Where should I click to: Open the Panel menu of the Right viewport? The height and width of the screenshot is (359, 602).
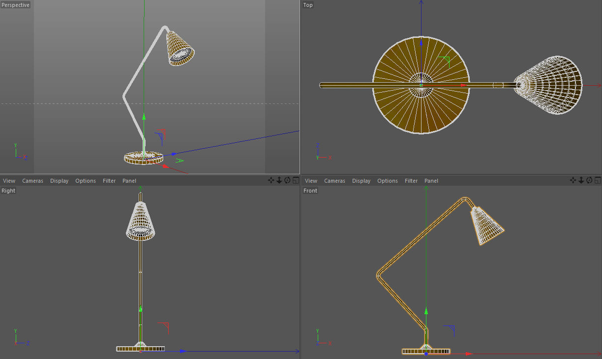pos(129,181)
